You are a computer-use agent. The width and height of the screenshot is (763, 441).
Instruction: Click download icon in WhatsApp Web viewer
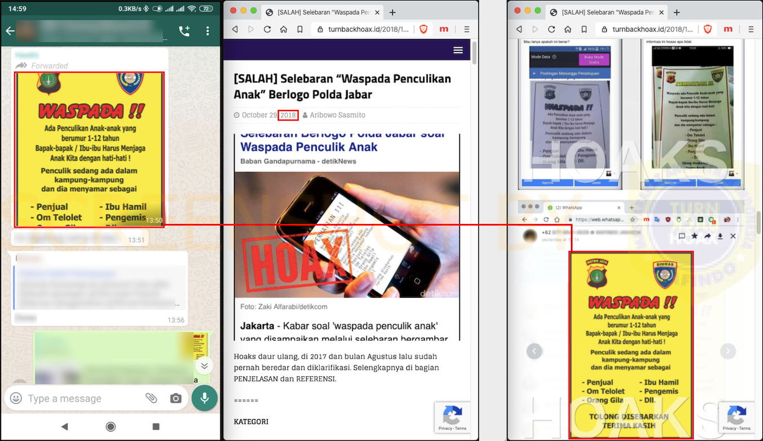pyautogui.click(x=720, y=236)
